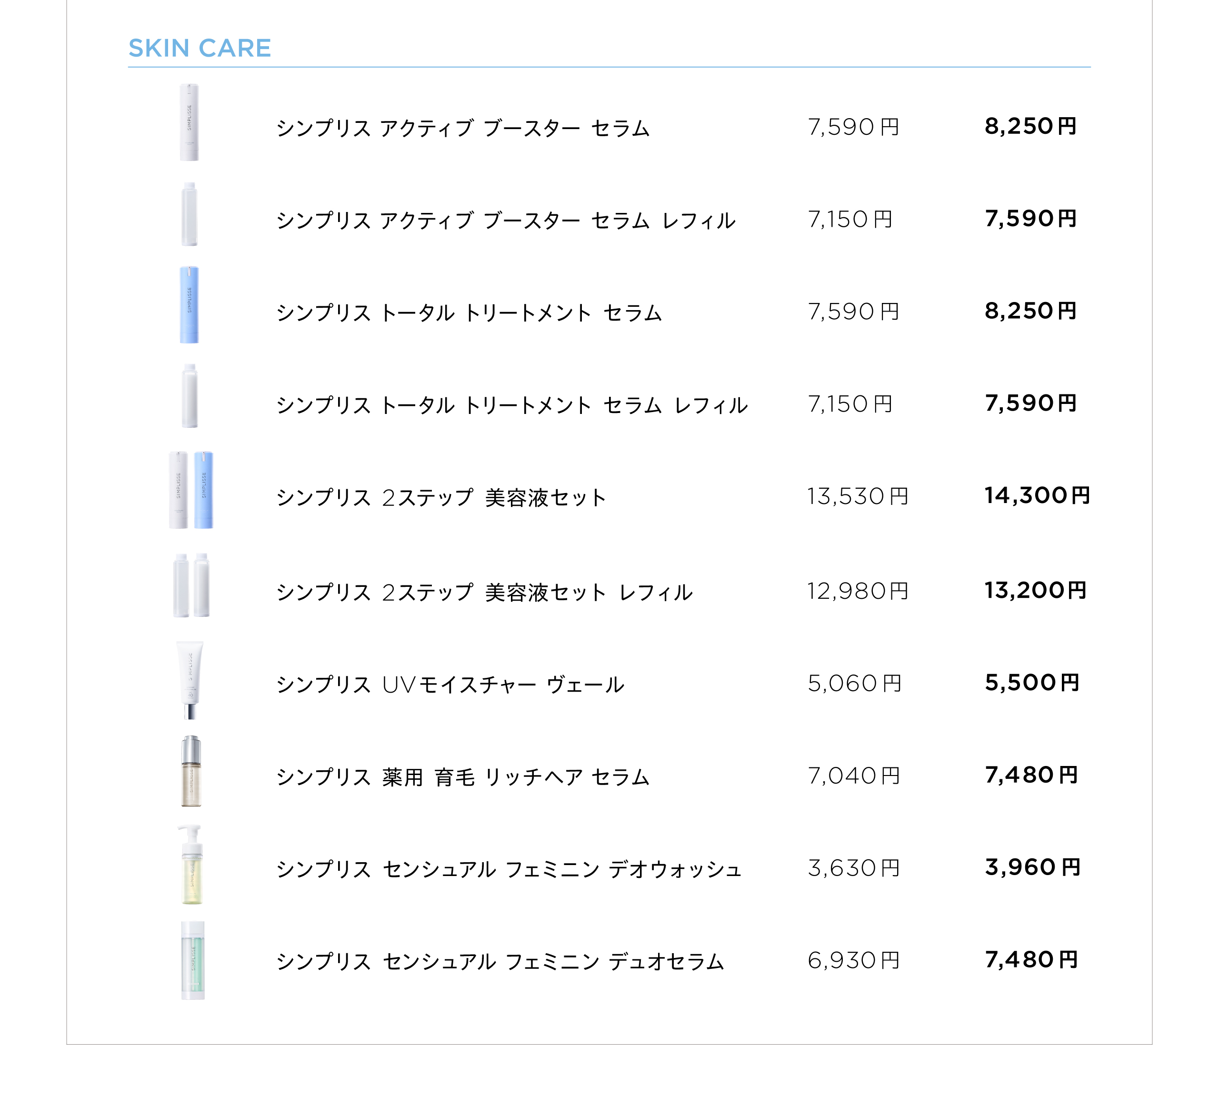Click シンプリス センシュアル フェミニン デオウォッシュ name

[509, 870]
